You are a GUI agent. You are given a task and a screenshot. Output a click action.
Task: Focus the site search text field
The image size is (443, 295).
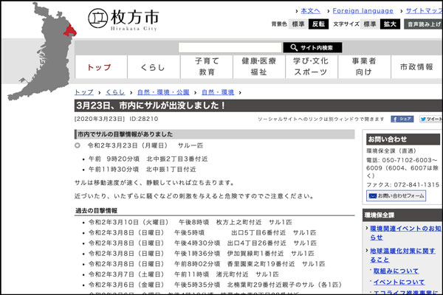coord(229,48)
